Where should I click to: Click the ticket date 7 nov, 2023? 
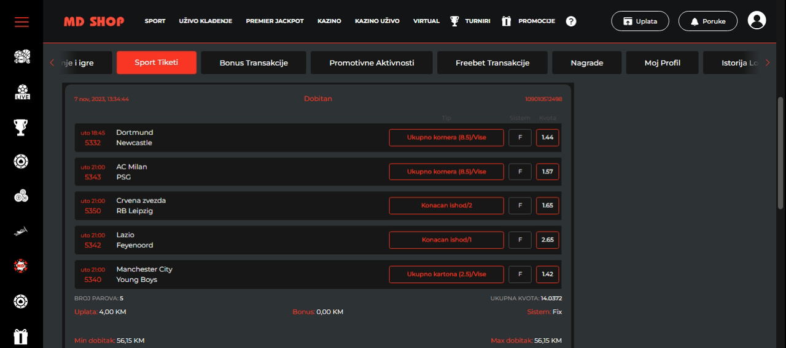click(101, 99)
